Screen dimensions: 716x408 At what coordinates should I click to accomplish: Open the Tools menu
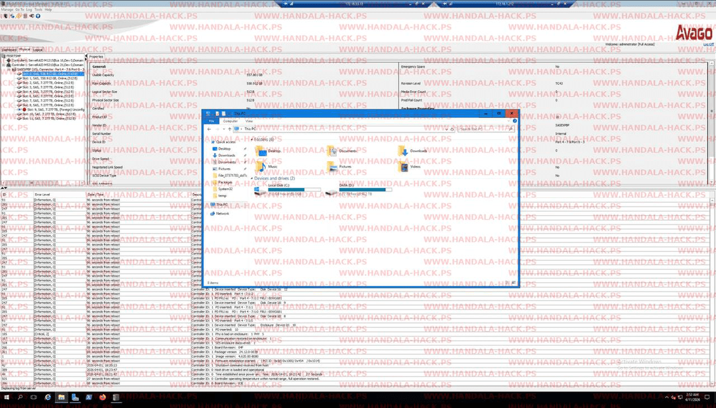click(x=38, y=9)
